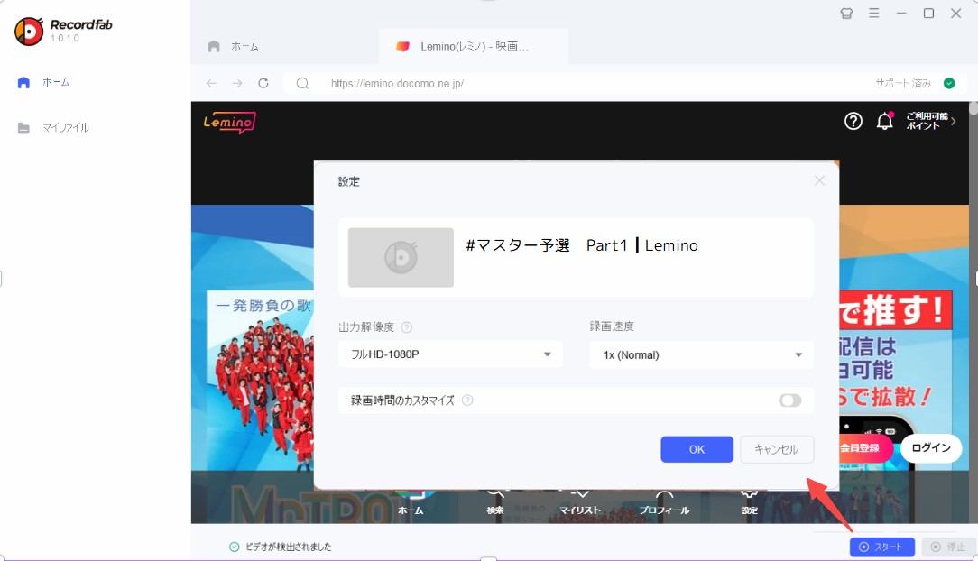The image size is (978, 561).
Task: Click the キャンセル button
Action: click(x=777, y=449)
